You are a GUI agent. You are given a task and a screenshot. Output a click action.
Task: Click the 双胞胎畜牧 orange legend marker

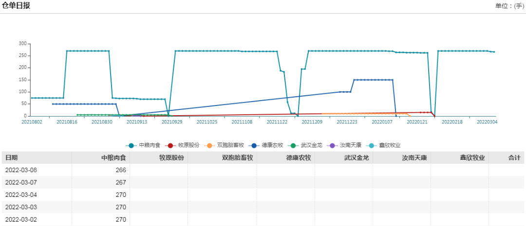[209, 145]
